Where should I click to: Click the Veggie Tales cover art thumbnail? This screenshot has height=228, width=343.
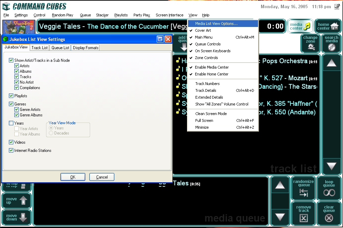tap(18, 26)
